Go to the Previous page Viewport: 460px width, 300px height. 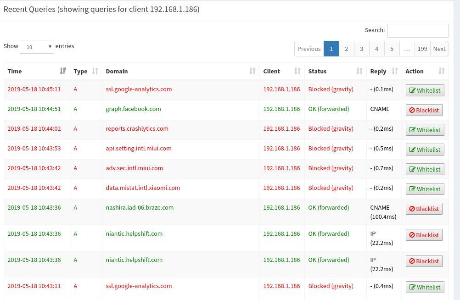click(x=309, y=49)
